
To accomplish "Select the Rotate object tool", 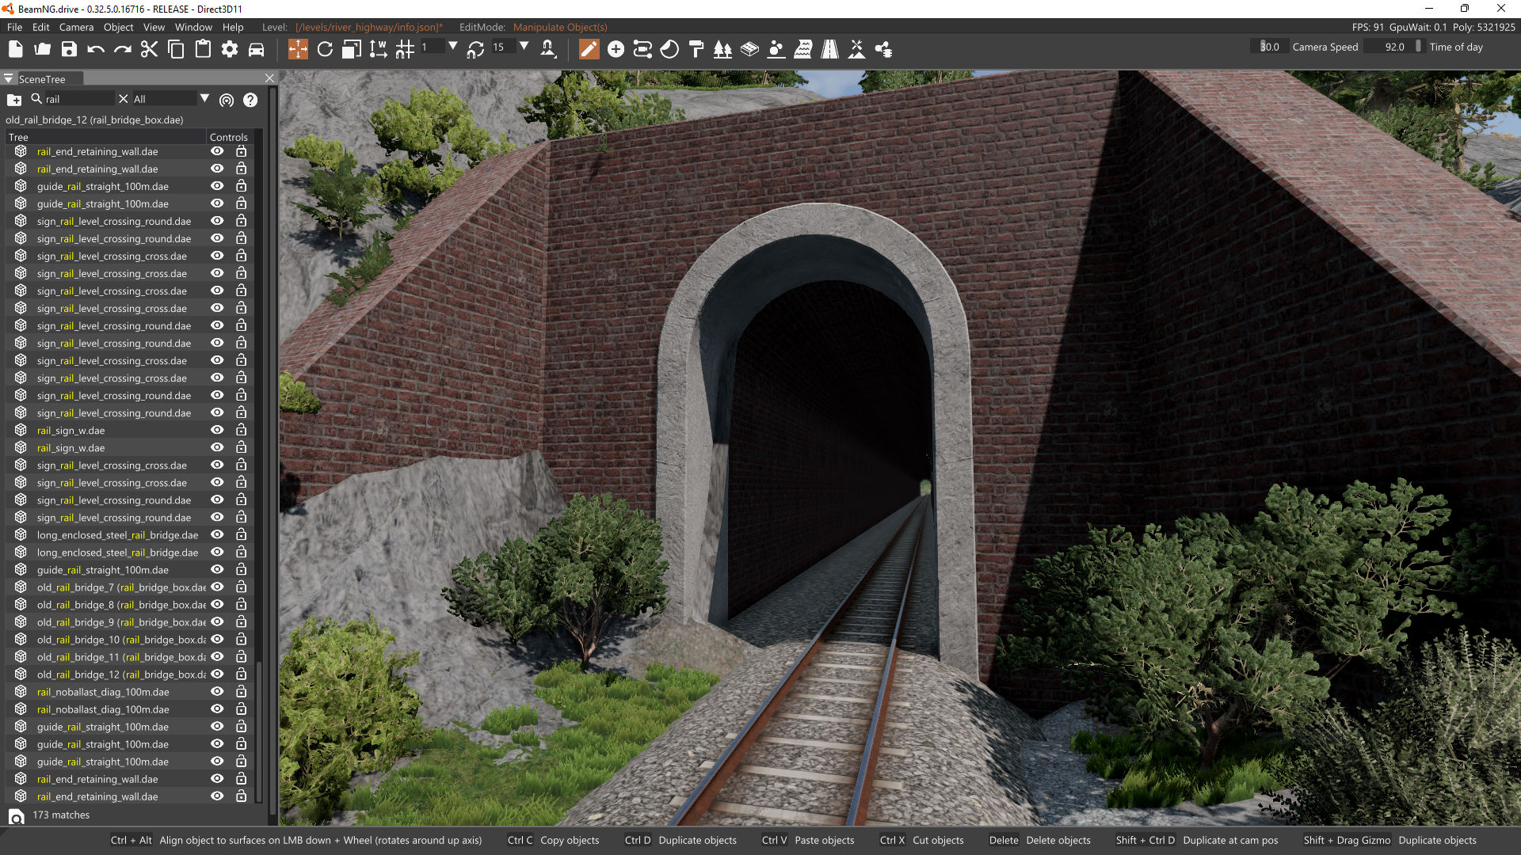I will 325,49.
